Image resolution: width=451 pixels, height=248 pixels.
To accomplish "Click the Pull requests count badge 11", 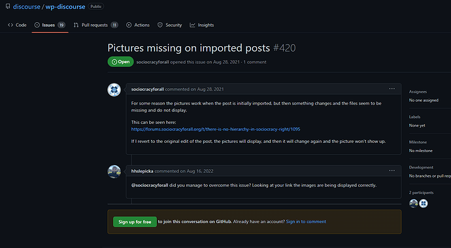I will click(114, 25).
